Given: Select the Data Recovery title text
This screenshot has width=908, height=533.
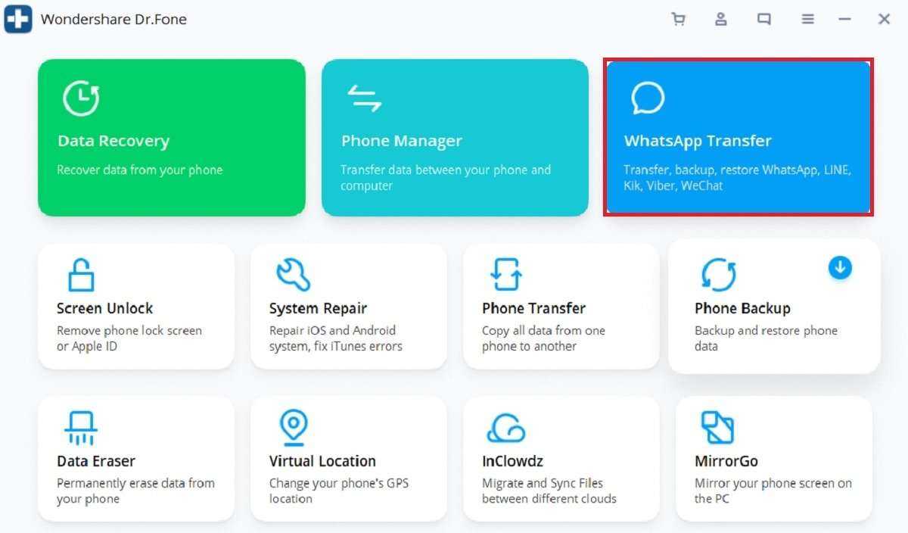Looking at the screenshot, I should (x=113, y=141).
